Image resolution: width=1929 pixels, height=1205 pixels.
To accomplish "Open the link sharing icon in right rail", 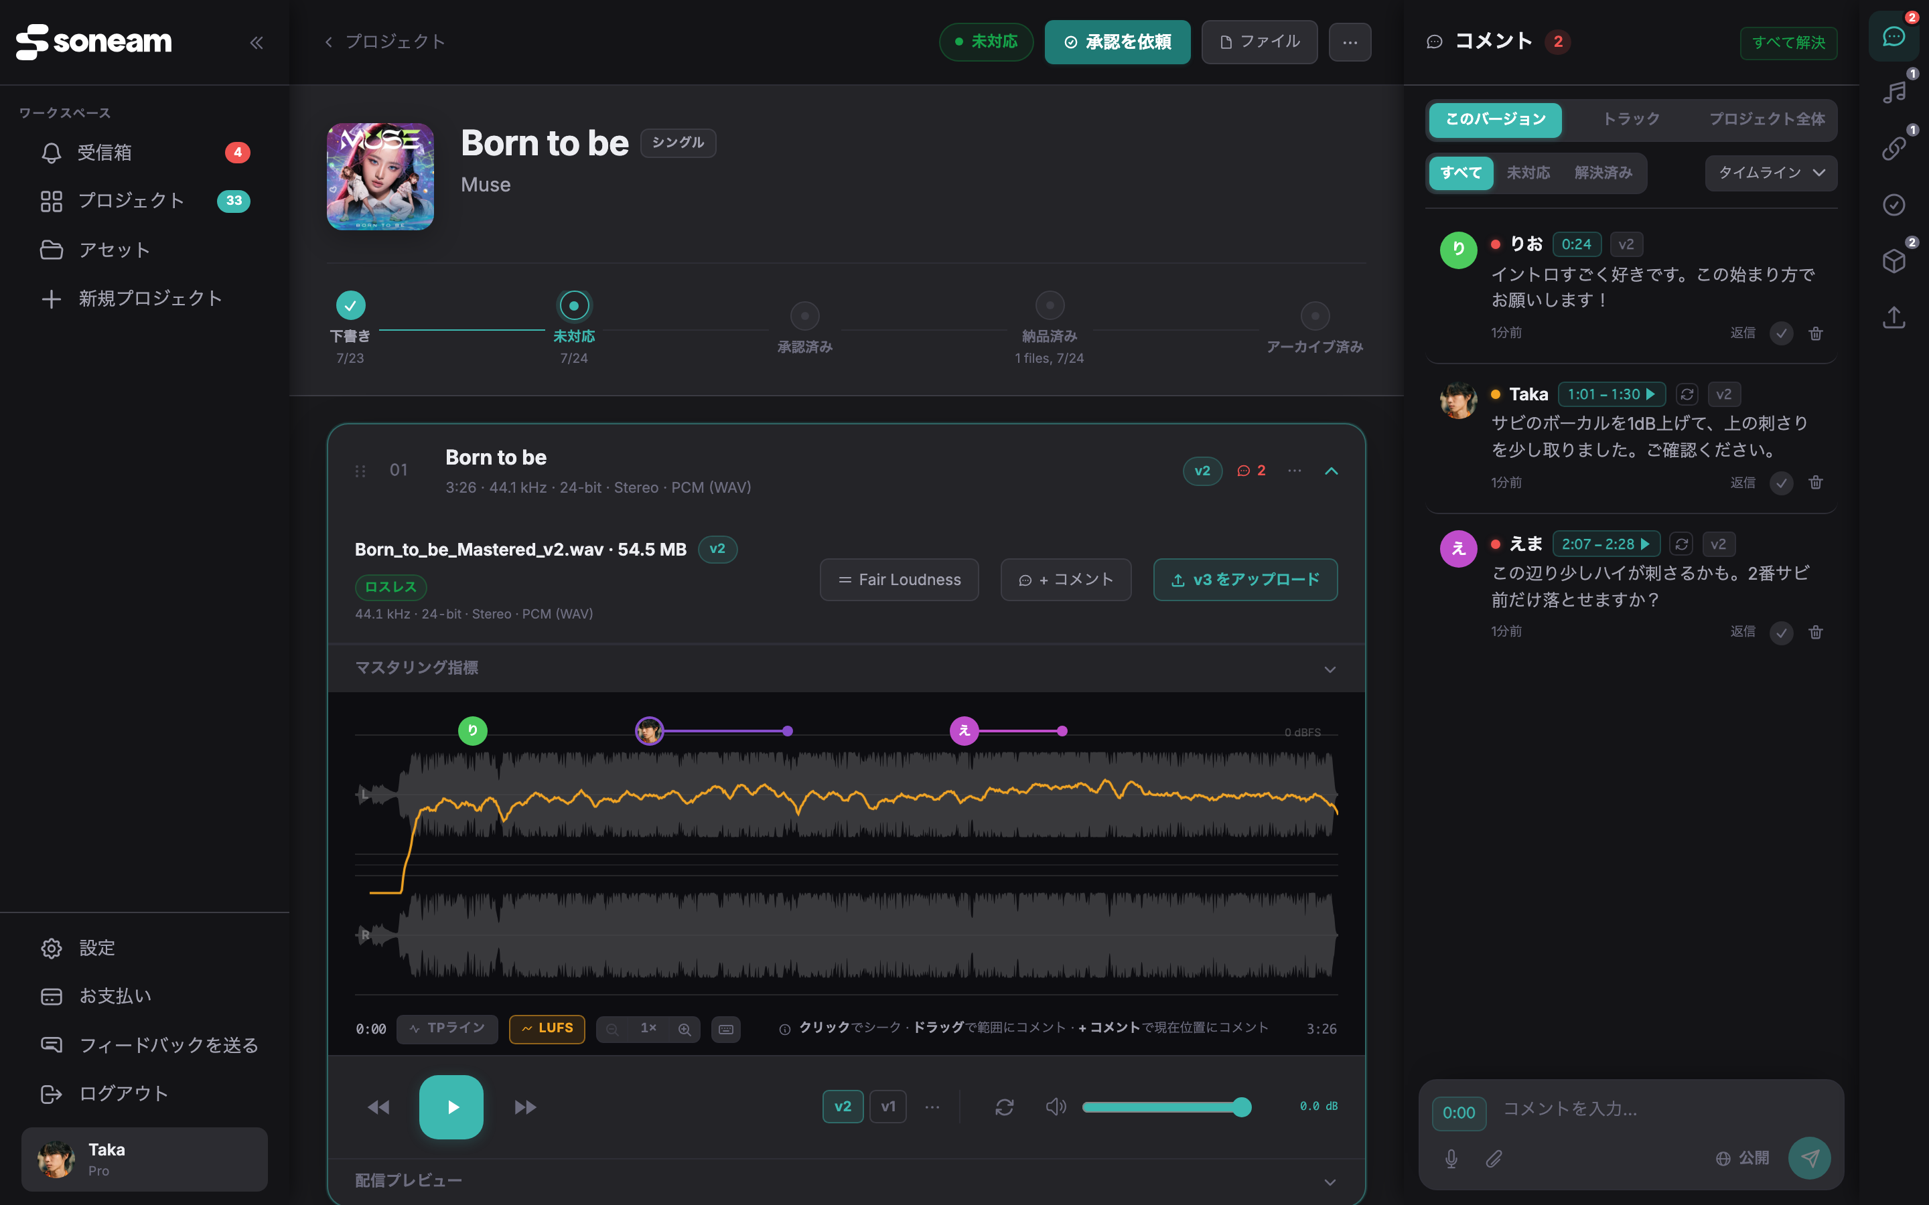I will point(1894,148).
